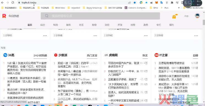Select the 娱乐 nav tab
Image resolution: width=205 pixels, height=106 pixels.
[68, 25]
